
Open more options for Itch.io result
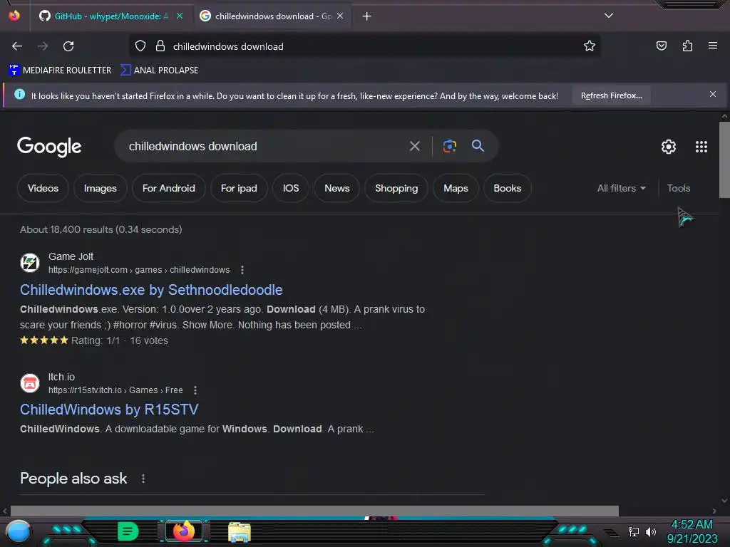[x=195, y=390]
